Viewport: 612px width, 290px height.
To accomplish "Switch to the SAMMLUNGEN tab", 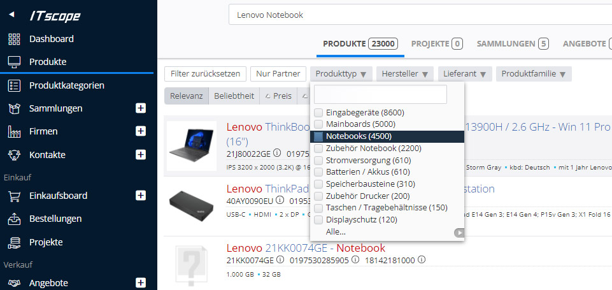I will tap(513, 44).
